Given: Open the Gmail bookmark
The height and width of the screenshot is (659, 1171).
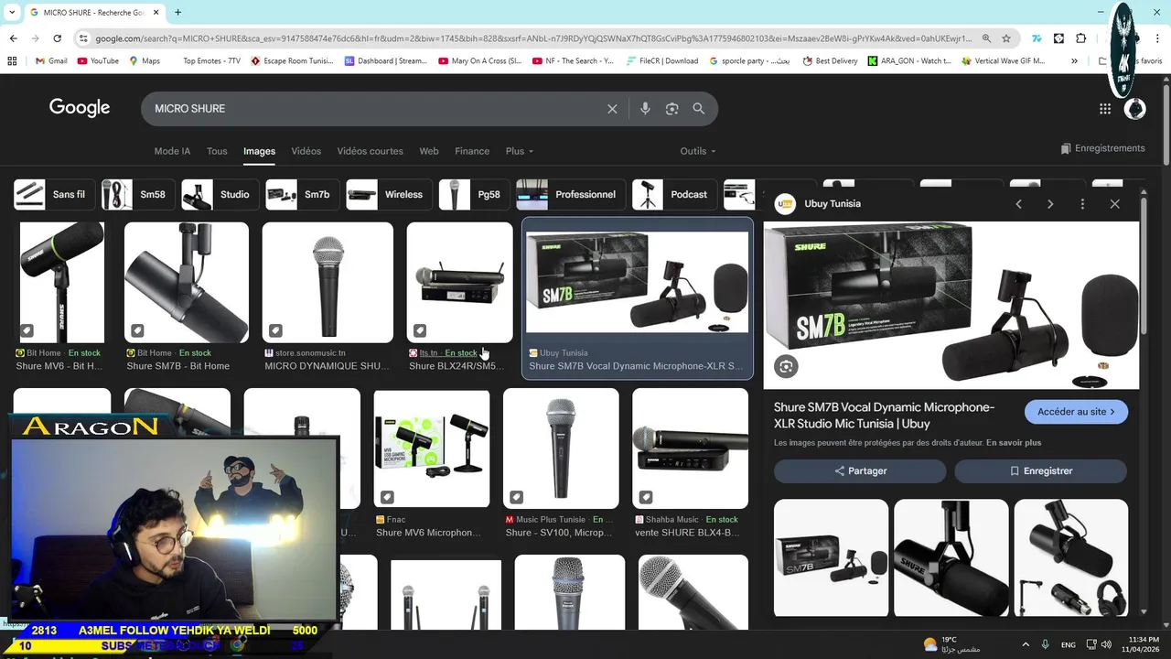Looking at the screenshot, I should [x=51, y=61].
